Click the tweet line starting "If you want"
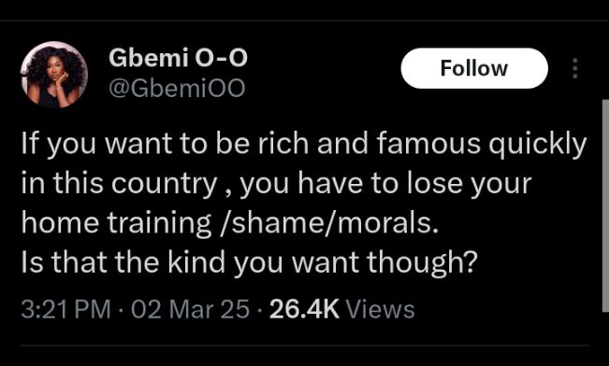 304,144
